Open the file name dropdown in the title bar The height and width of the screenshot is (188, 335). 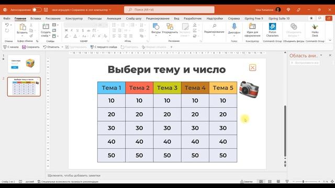click(x=110, y=10)
